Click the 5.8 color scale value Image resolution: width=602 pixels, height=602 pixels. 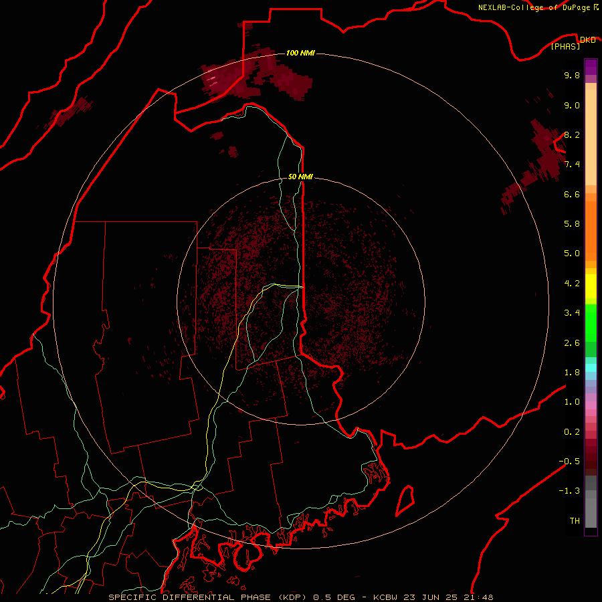coord(572,224)
